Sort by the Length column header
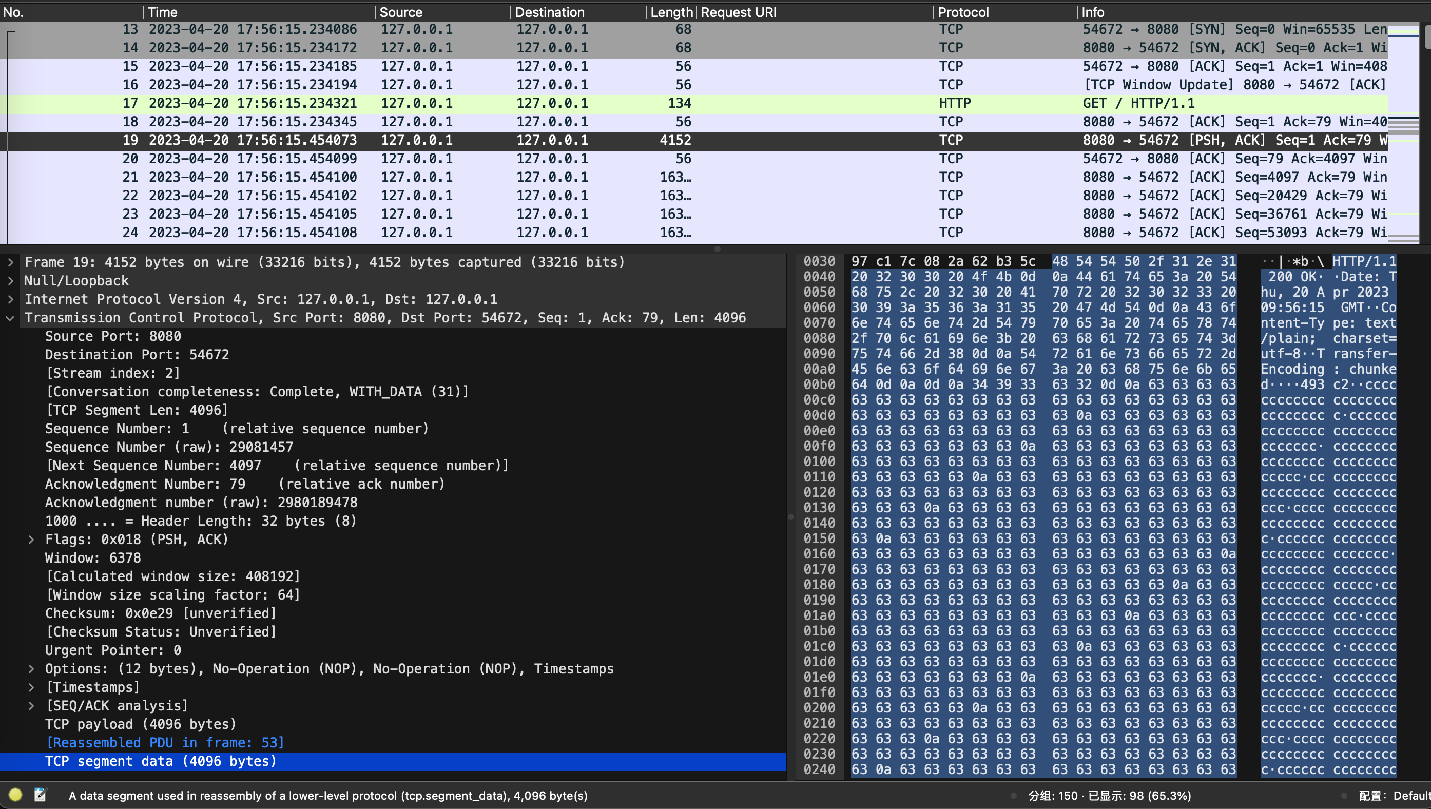 pos(671,12)
